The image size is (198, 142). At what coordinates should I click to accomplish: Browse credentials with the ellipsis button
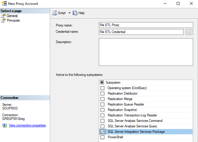(x=189, y=32)
